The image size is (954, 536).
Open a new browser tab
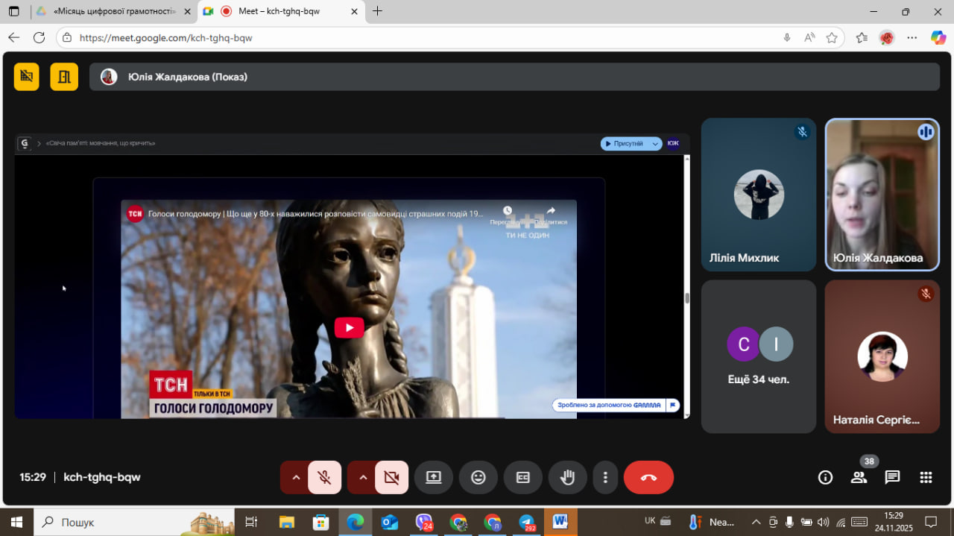(377, 11)
